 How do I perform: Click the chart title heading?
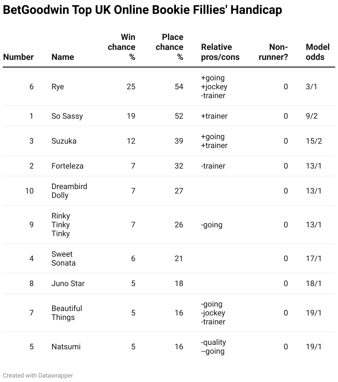pos(142,10)
